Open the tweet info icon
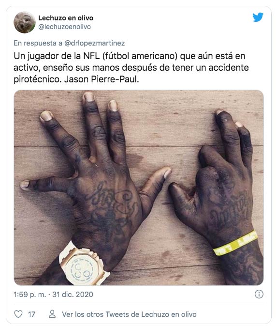This screenshot has height=328, width=276. tap(259, 294)
